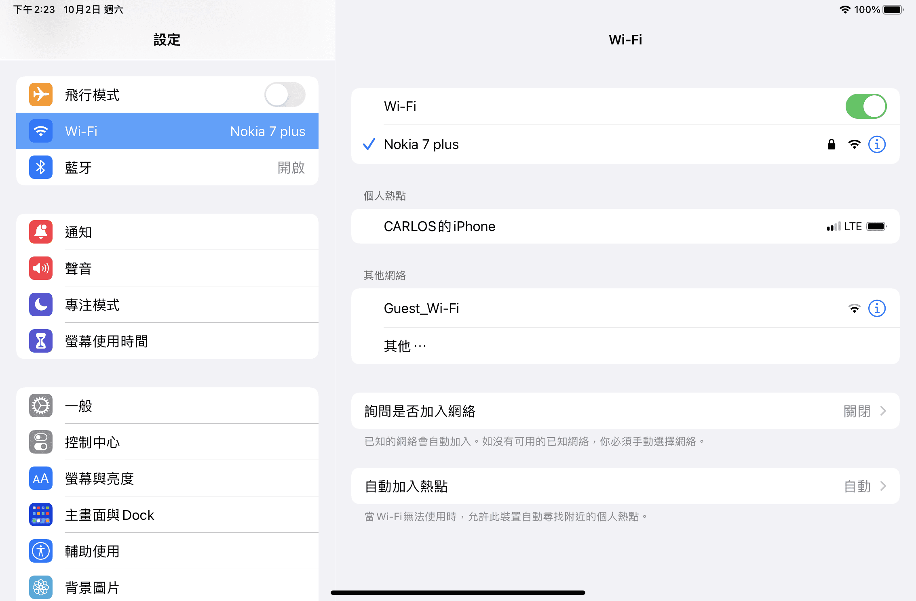
Task: Expand 詢問是否加入網絡 option chevron
Action: pyautogui.click(x=883, y=411)
